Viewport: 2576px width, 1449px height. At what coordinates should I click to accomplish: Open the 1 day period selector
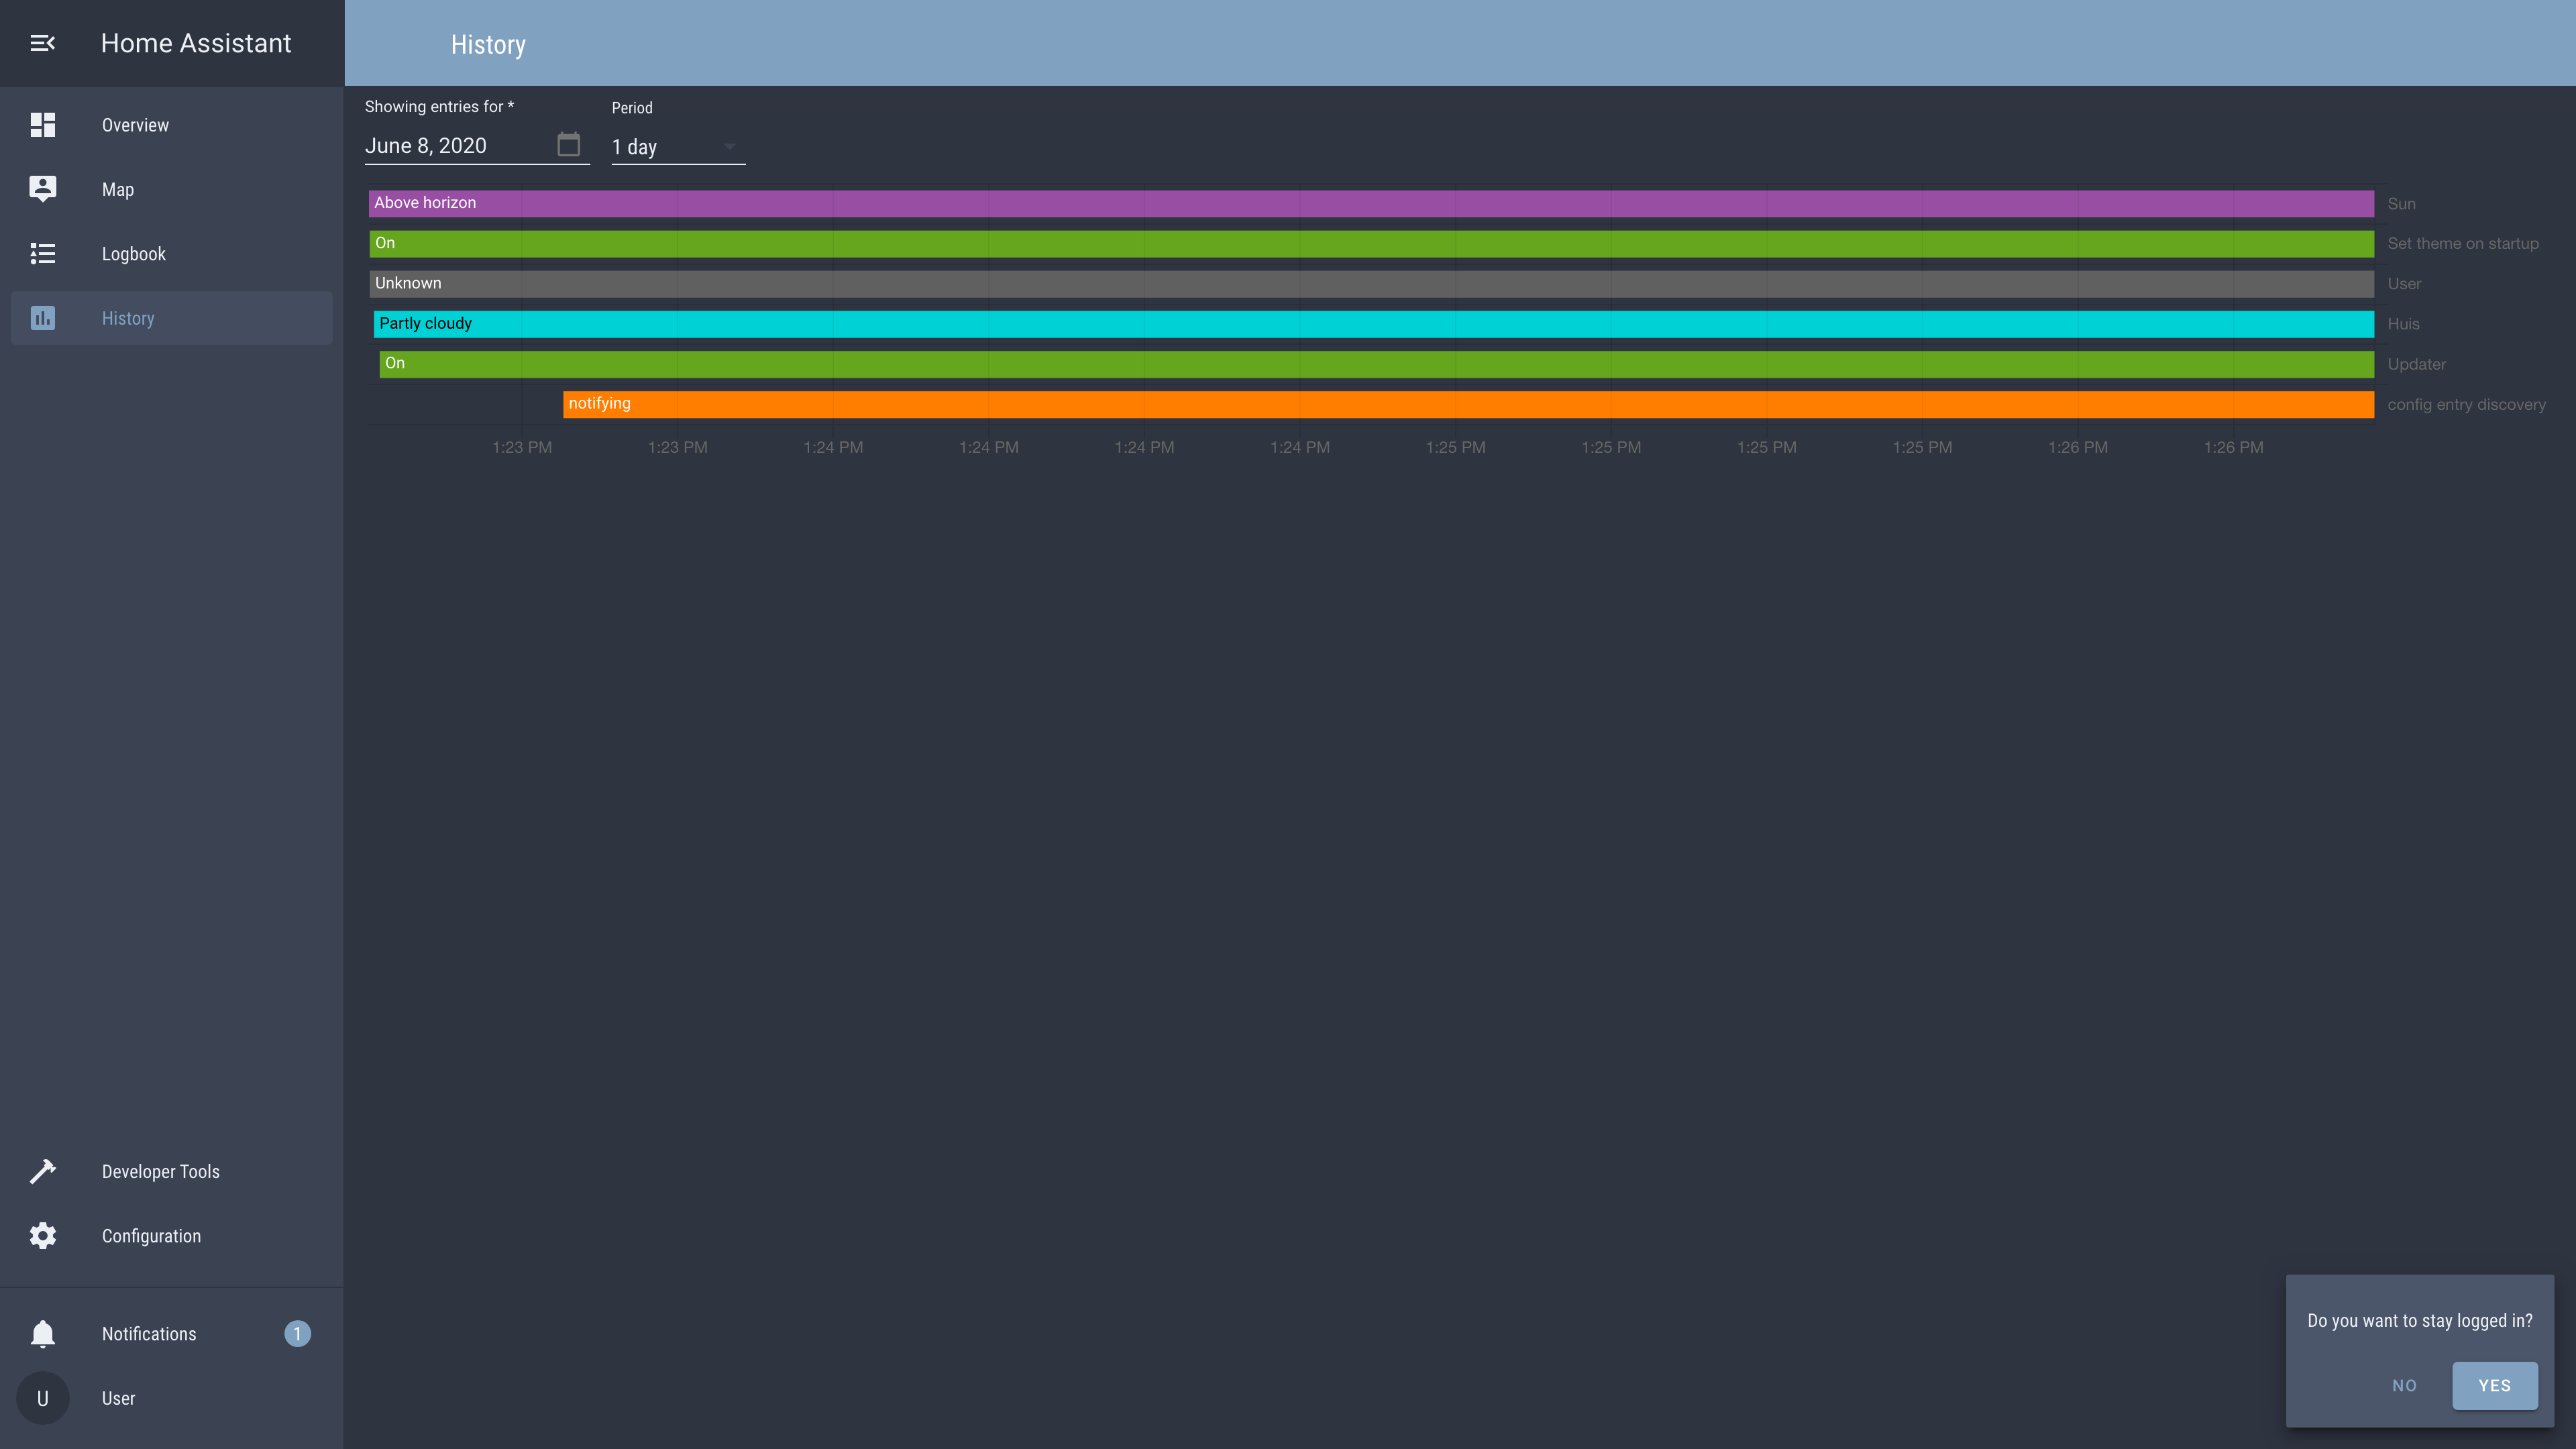point(665,147)
